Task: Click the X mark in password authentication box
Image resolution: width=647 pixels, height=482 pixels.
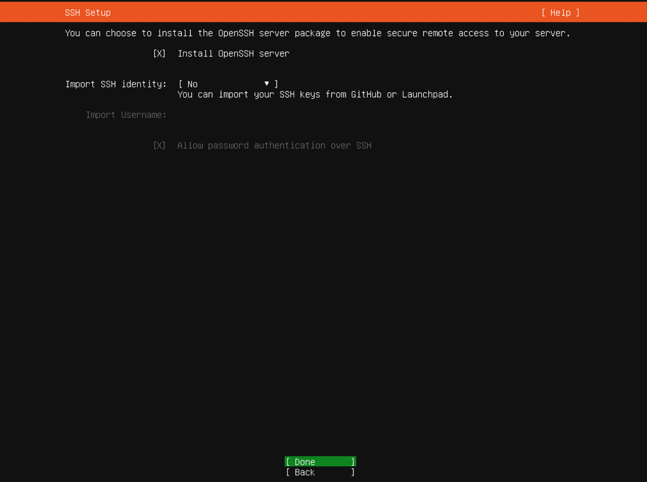Action: coord(159,145)
